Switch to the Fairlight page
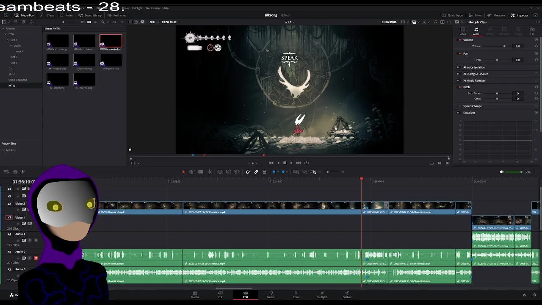This screenshot has width=542, height=305. (x=322, y=295)
